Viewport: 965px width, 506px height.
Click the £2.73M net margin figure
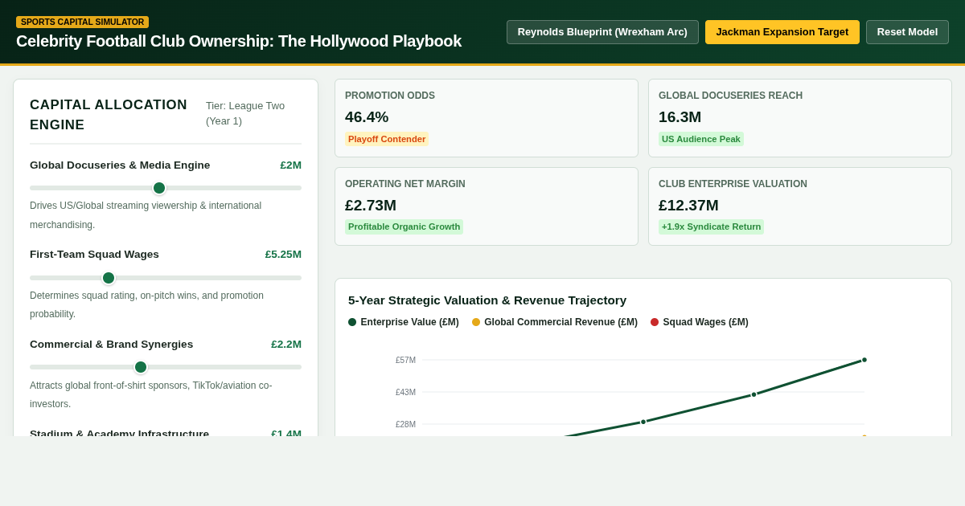coord(371,206)
